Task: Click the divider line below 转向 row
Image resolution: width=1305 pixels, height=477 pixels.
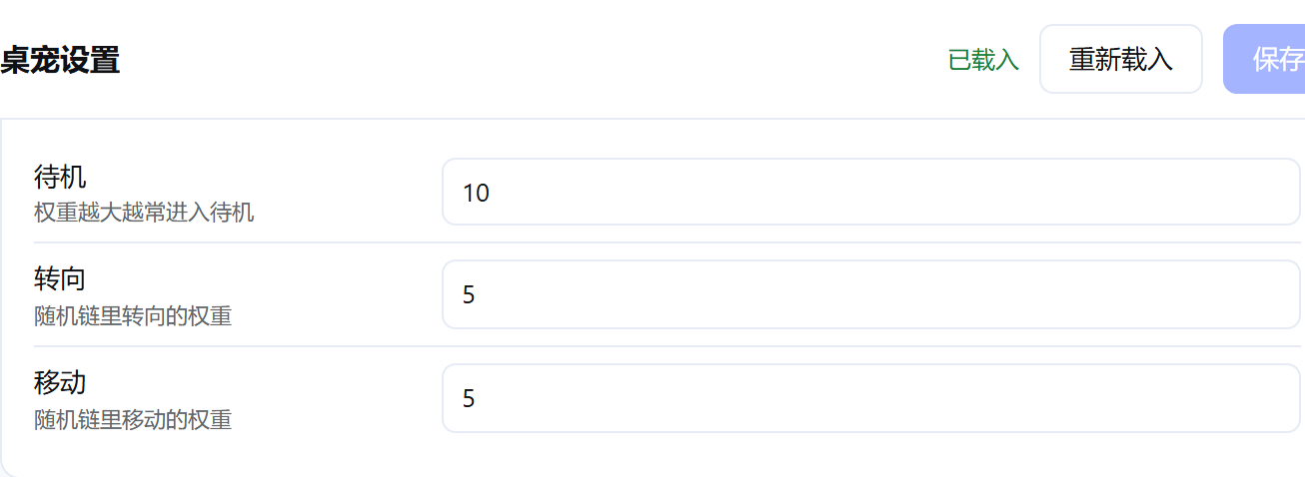Action: [x=667, y=346]
